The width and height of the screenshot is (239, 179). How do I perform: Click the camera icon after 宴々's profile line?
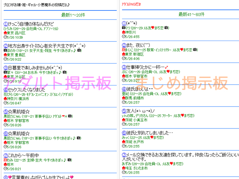[65, 72]
